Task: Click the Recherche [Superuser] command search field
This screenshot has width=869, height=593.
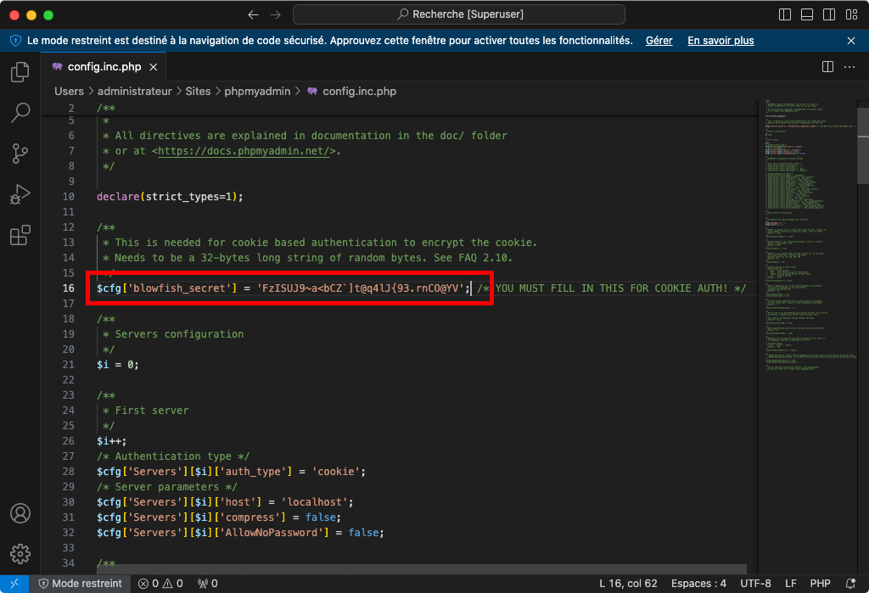Action: 458,15
